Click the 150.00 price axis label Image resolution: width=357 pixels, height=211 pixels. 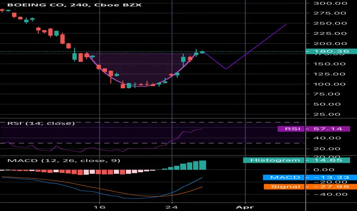[329, 64]
